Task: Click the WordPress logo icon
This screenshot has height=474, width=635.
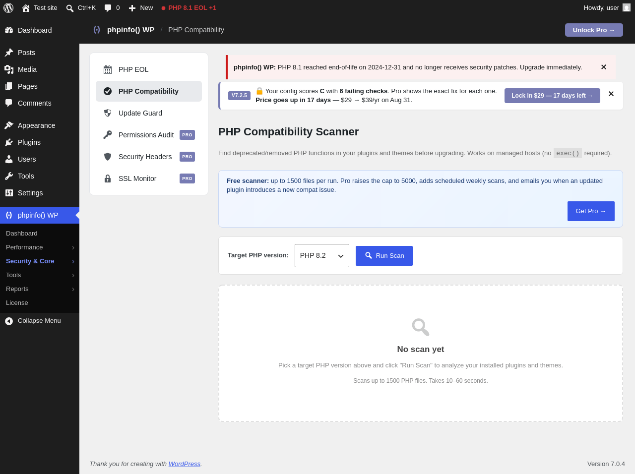Action: pos(8,8)
